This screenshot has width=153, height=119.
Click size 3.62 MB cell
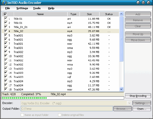click(x=94, y=69)
